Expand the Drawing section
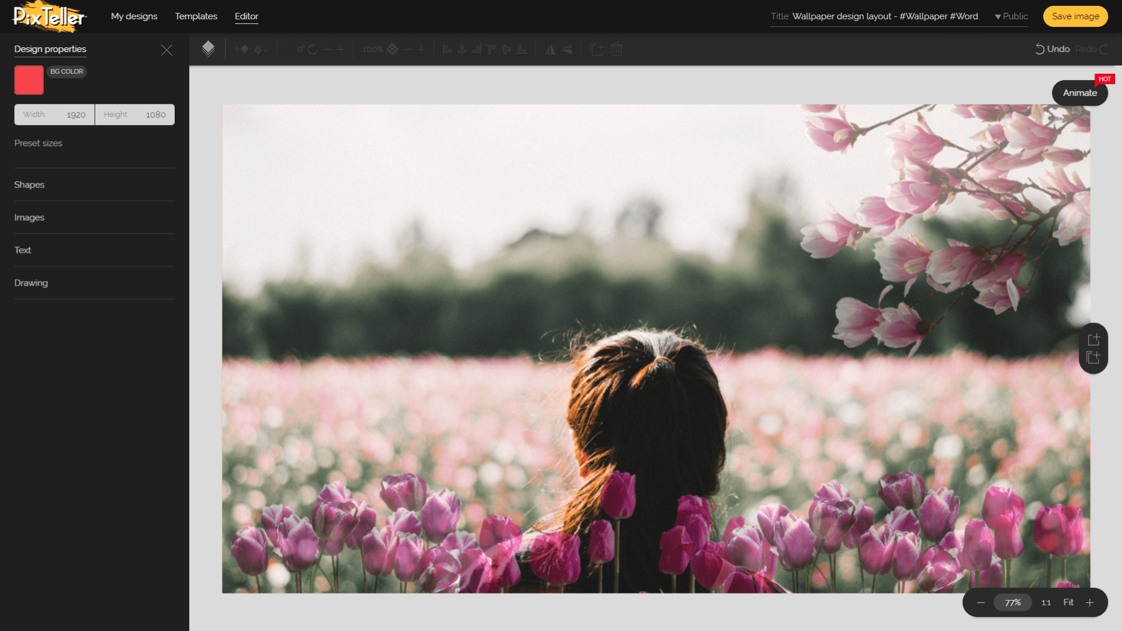Screen dimensions: 1122x631 (31, 283)
